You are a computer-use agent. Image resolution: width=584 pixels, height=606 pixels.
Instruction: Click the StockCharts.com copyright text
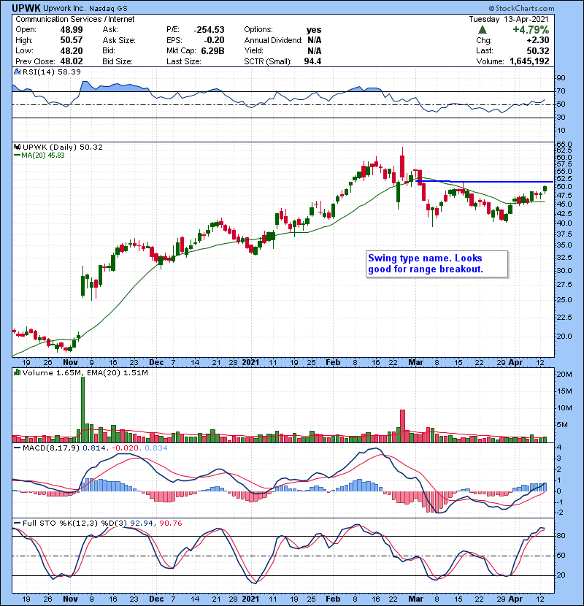pos(521,8)
